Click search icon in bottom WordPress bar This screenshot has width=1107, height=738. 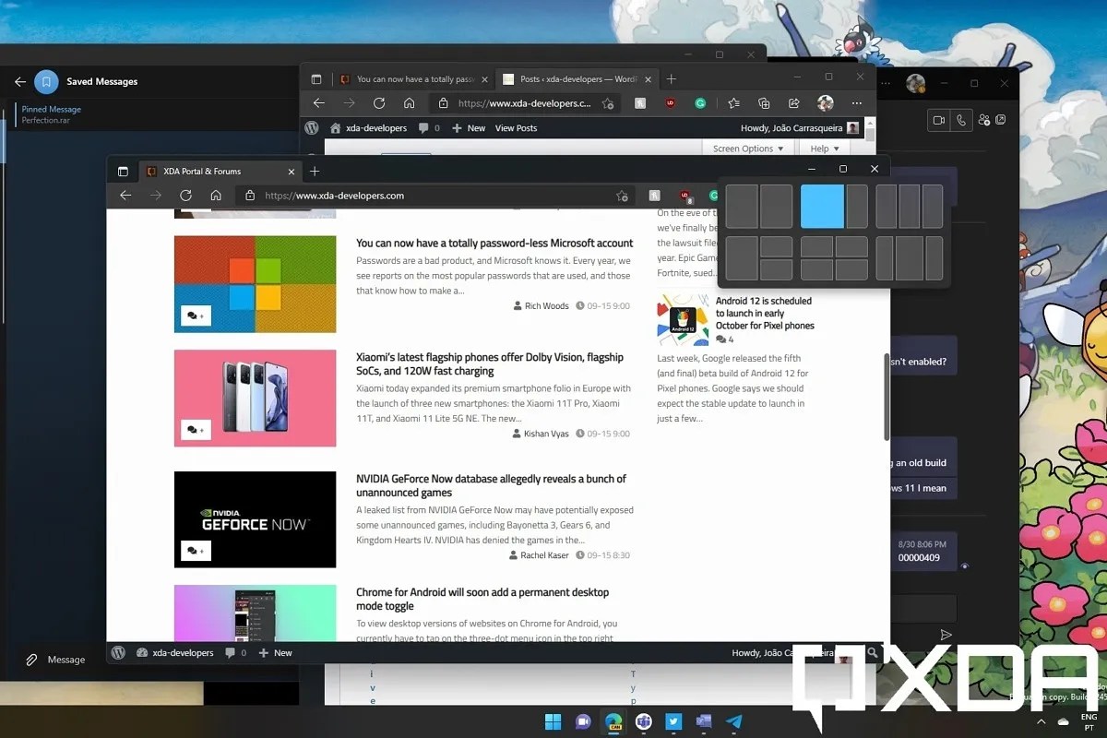[x=873, y=653]
